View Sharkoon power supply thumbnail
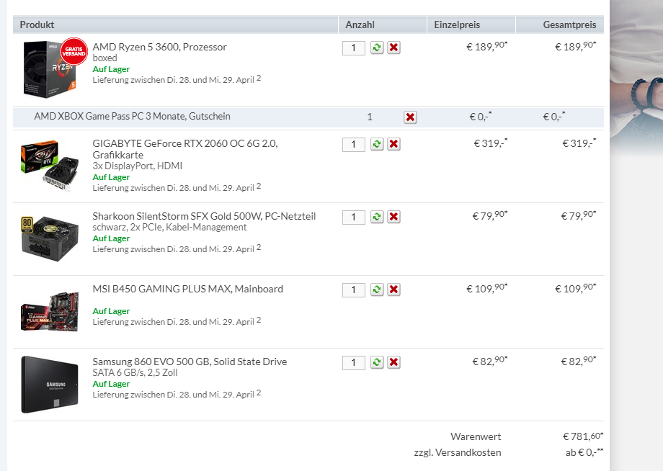 50,238
